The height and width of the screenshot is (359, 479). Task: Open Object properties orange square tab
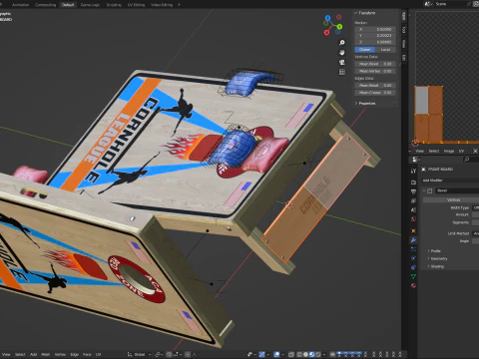[413, 230]
